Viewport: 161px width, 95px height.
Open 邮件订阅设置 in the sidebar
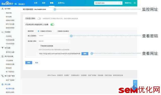click(10, 24)
